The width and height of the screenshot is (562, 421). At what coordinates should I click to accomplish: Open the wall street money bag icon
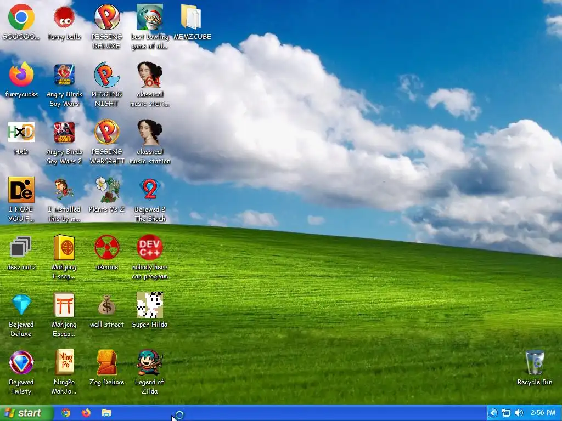pyautogui.click(x=107, y=305)
